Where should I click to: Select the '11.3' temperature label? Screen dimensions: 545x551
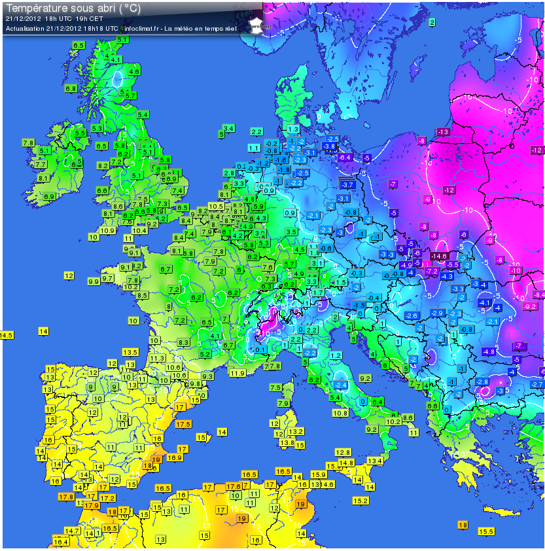[157, 358]
